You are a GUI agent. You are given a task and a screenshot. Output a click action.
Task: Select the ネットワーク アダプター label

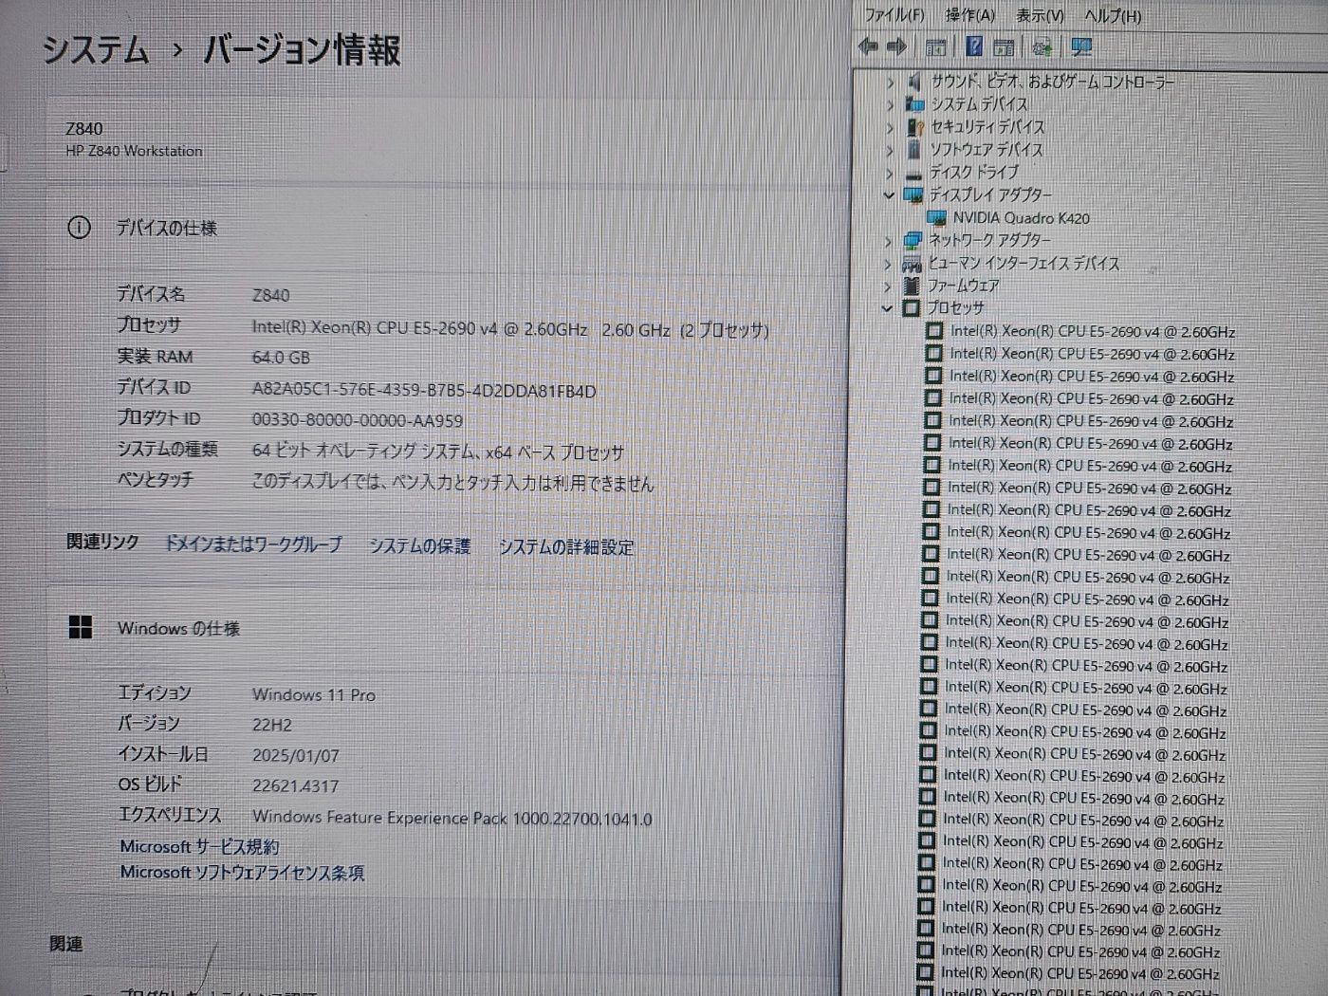[x=989, y=241]
